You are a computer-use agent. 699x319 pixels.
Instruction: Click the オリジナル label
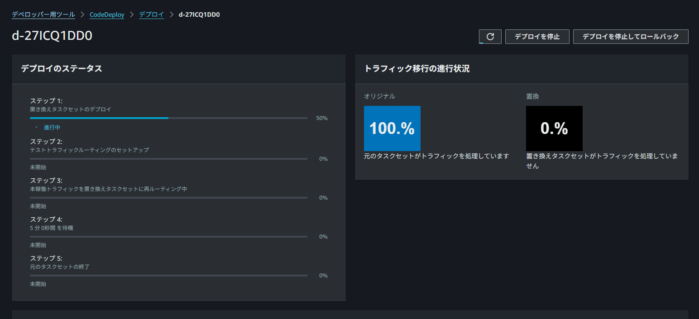coord(379,96)
